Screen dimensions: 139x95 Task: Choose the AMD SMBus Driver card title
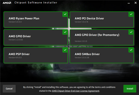[x=87, y=54]
